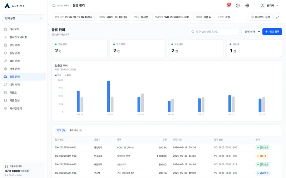Click the support phone number 070-0000-0000

pyautogui.click(x=17, y=171)
